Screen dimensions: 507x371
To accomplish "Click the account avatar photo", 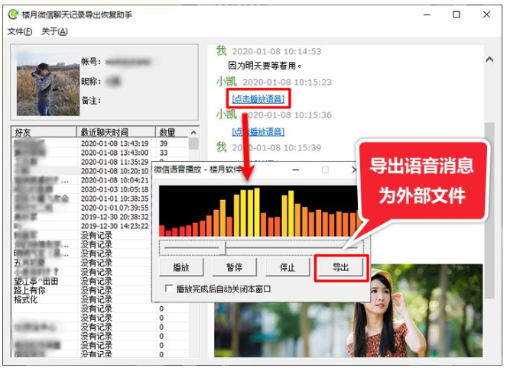I will click(x=48, y=84).
